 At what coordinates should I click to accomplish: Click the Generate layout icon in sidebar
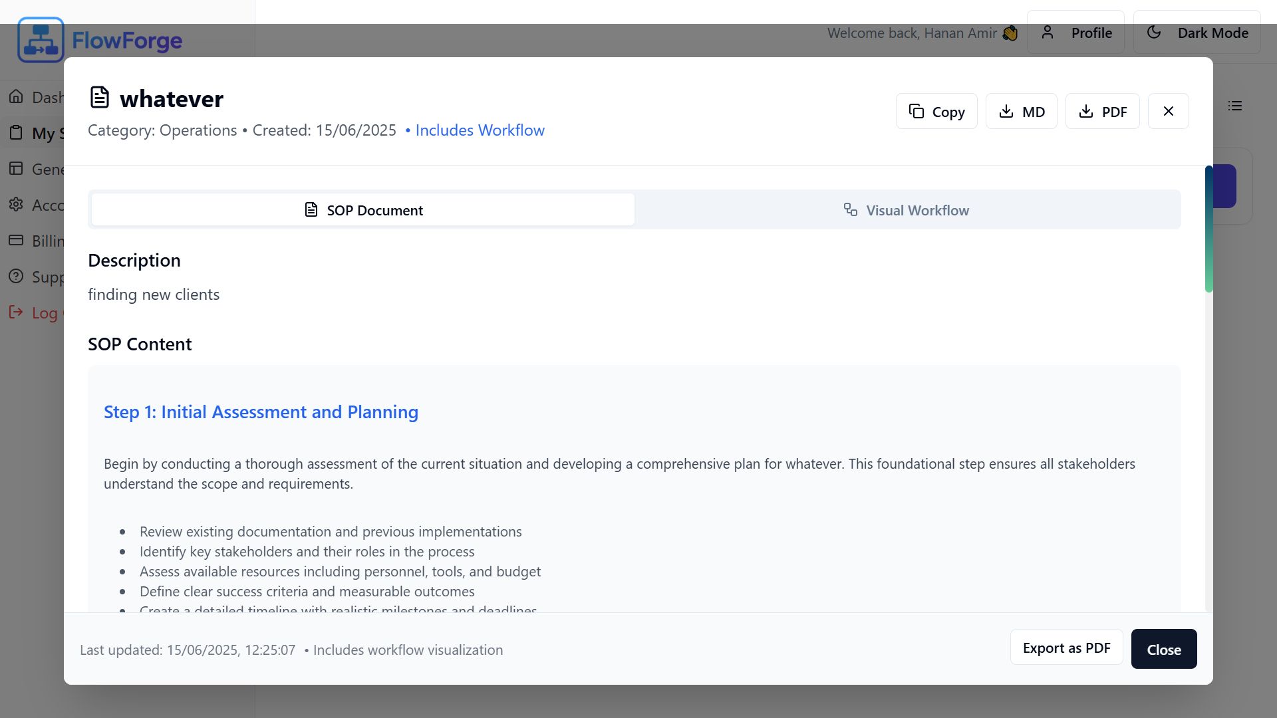(x=16, y=169)
